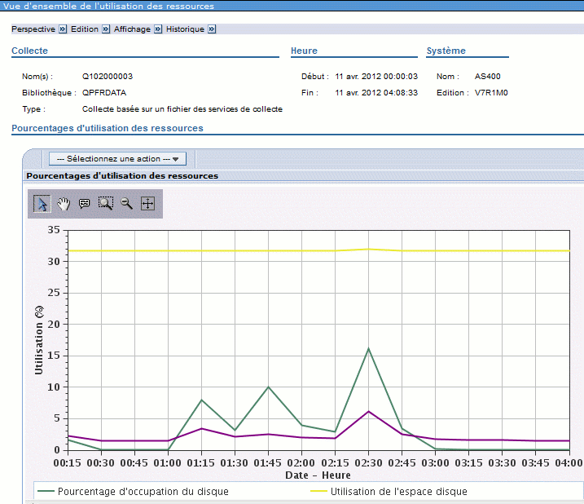The width and height of the screenshot is (584, 504).
Task: Click start time 11 avr. 2012 00:00:03
Action: (x=376, y=77)
